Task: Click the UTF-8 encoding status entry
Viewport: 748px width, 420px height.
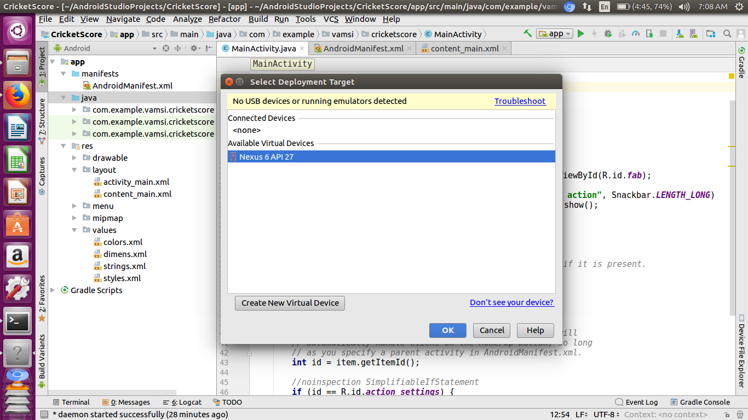Action: 607,415
